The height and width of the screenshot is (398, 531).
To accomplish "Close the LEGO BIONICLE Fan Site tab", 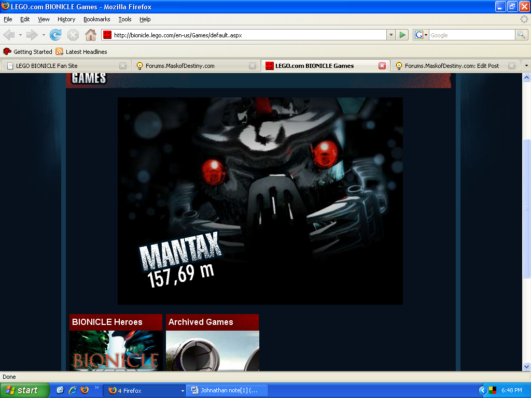I will click(123, 66).
